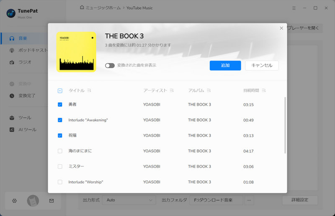Screen dimensions: 335x216
Task: Click the キャンセル button
Action: click(262, 66)
